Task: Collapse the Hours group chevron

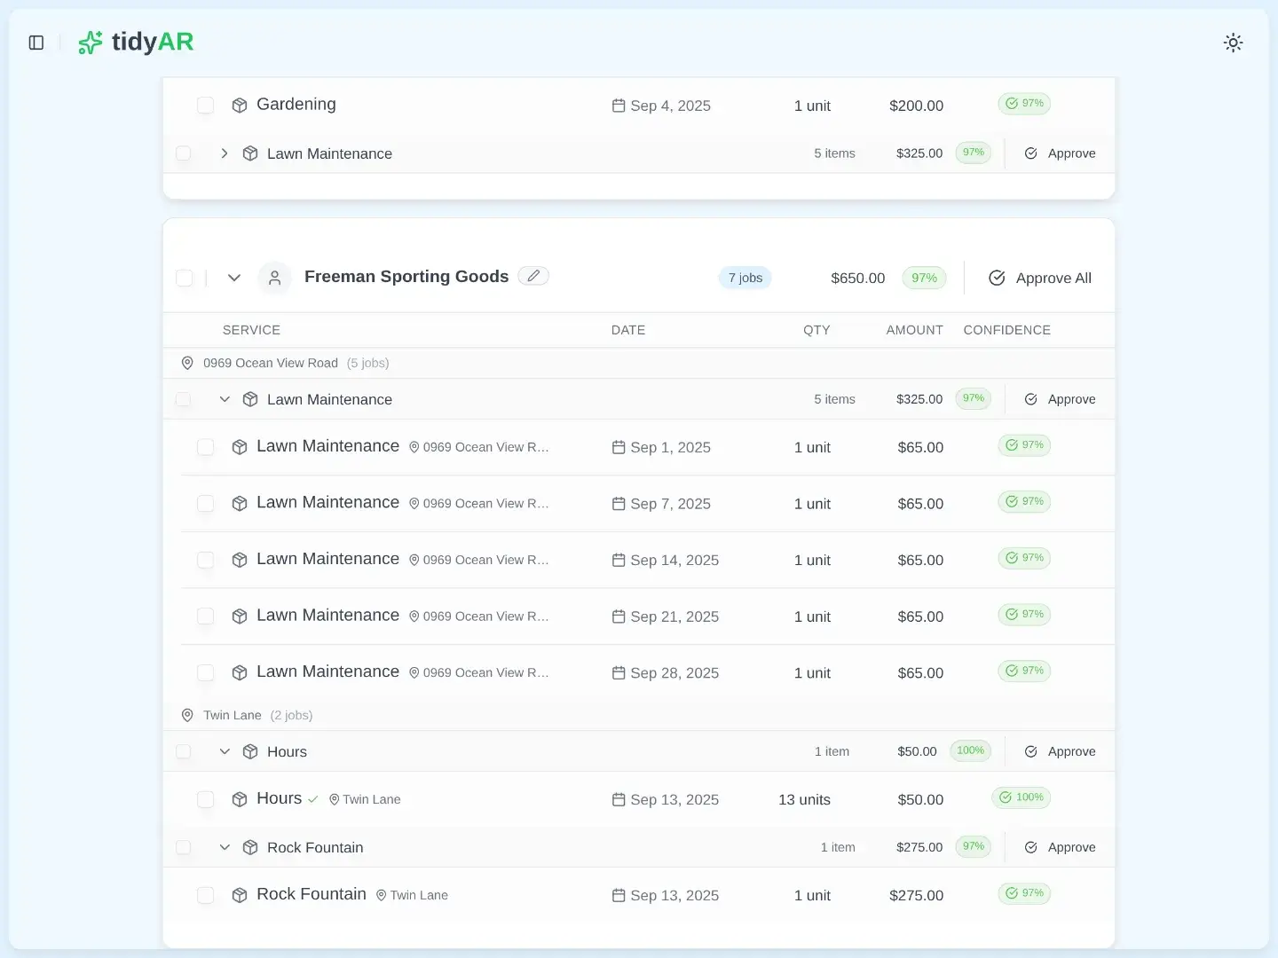Action: point(225,751)
